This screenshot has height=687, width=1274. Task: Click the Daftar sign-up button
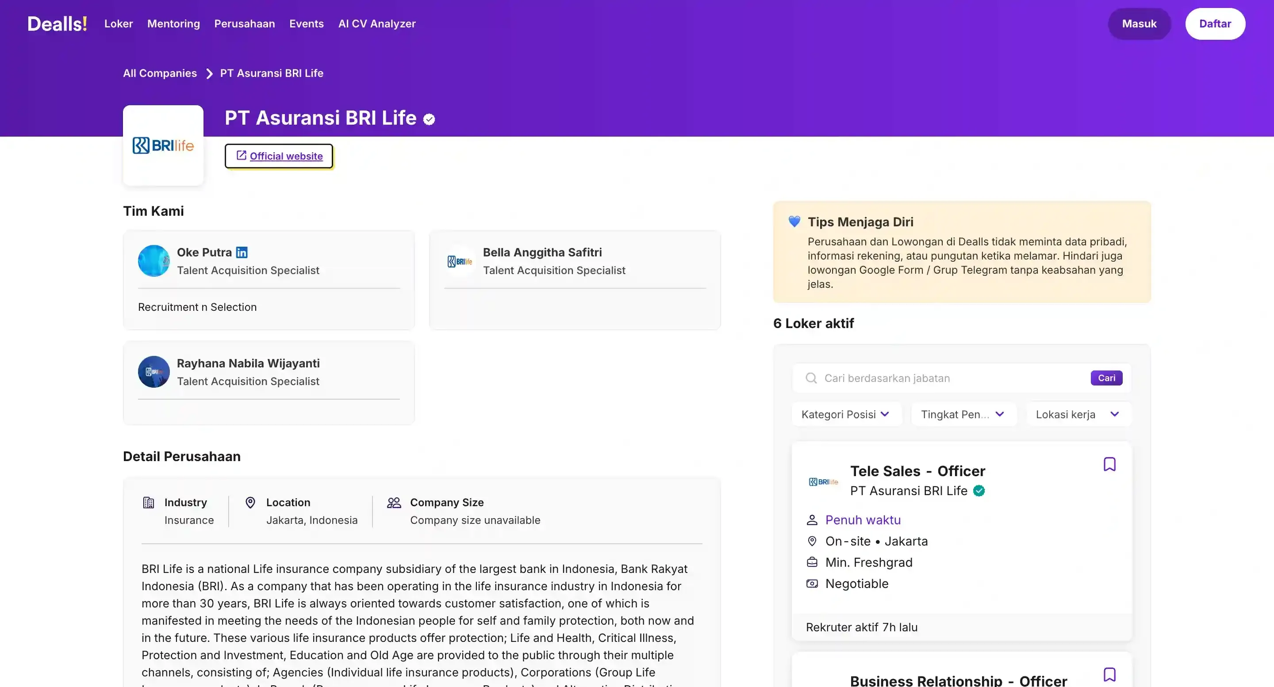point(1215,24)
